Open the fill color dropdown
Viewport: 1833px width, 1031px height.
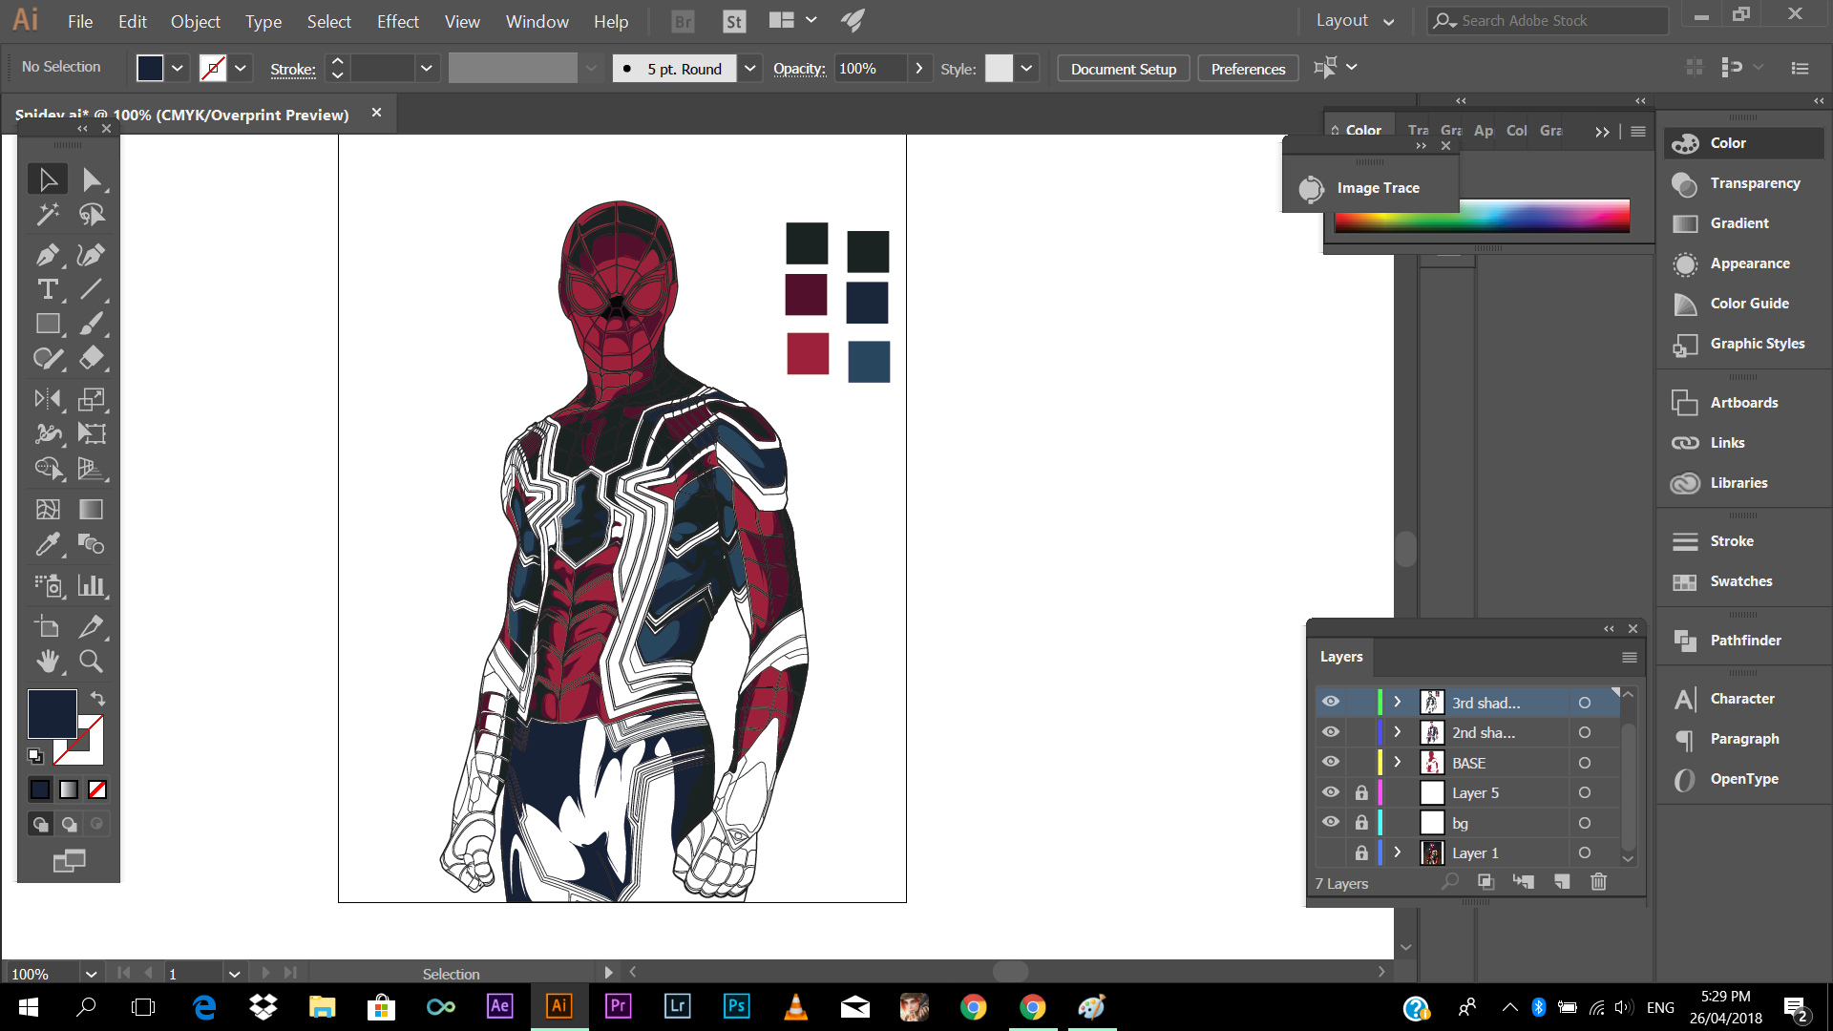click(x=178, y=69)
